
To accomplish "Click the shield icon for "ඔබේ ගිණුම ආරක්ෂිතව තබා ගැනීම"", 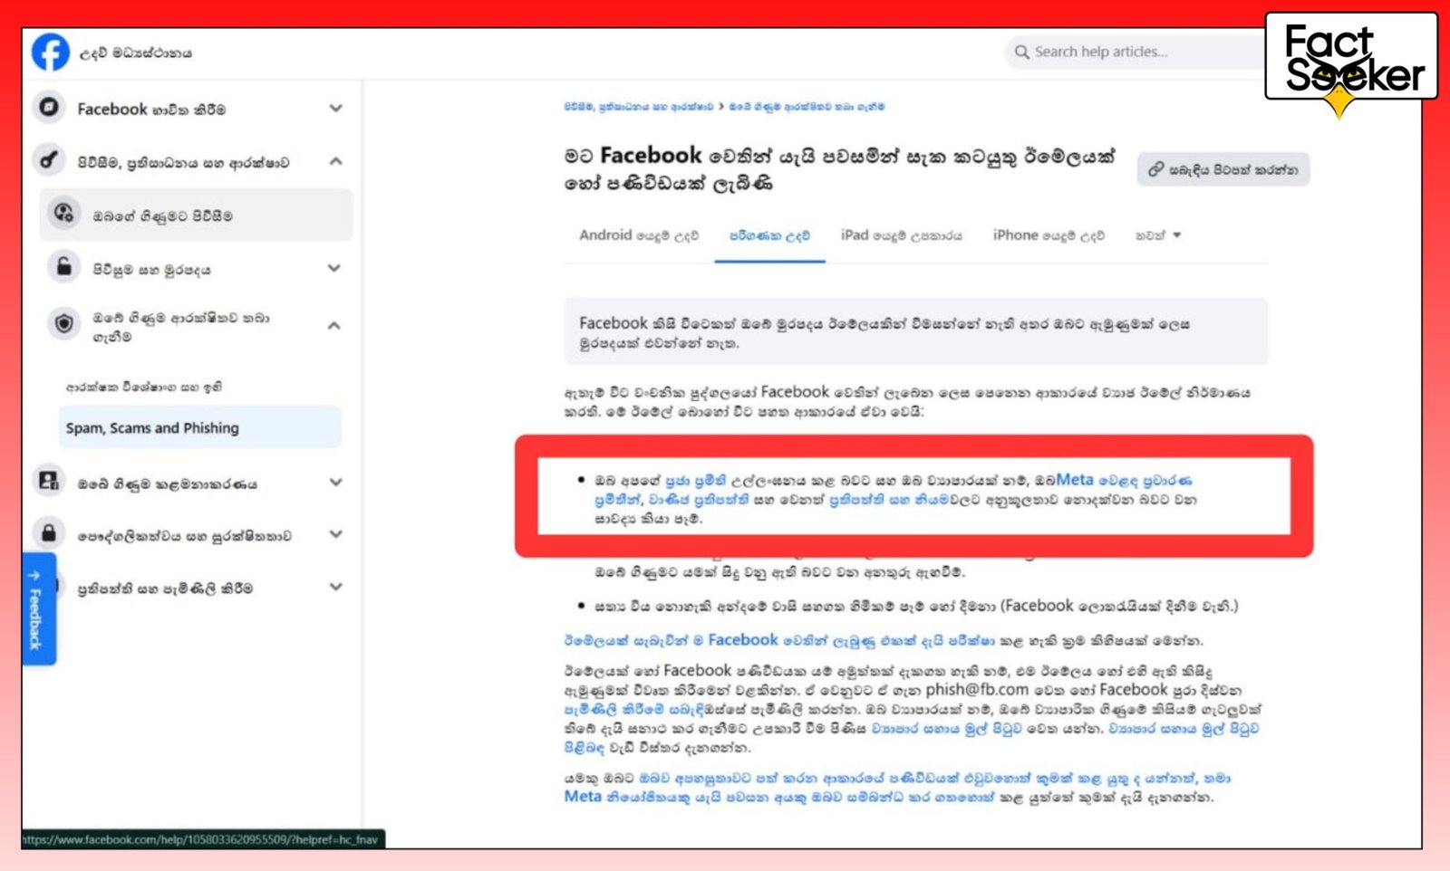I will click(x=64, y=323).
